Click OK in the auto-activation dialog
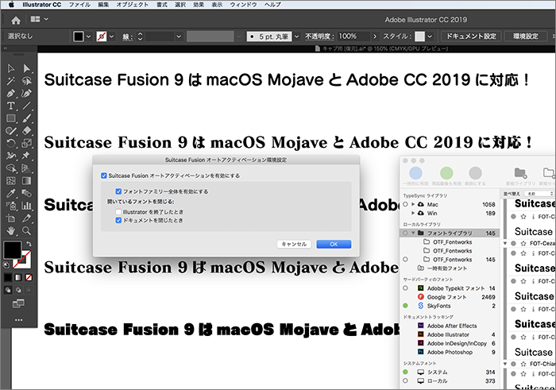Viewport: 556px width, 390px height. (334, 244)
